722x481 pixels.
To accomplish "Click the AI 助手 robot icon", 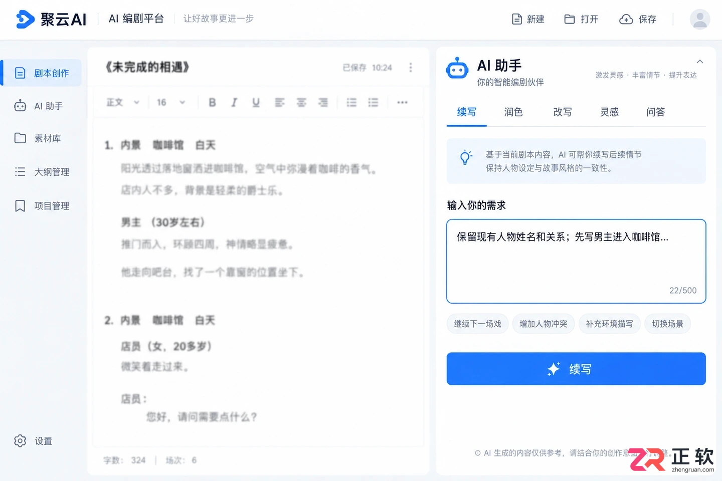I will click(457, 68).
